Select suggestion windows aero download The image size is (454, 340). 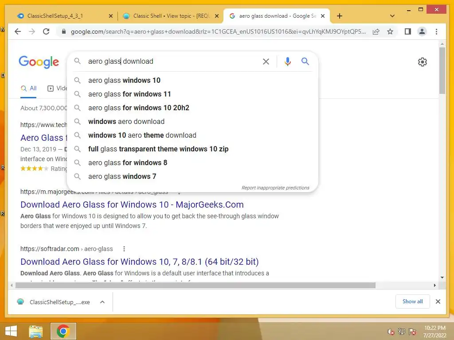point(192,121)
